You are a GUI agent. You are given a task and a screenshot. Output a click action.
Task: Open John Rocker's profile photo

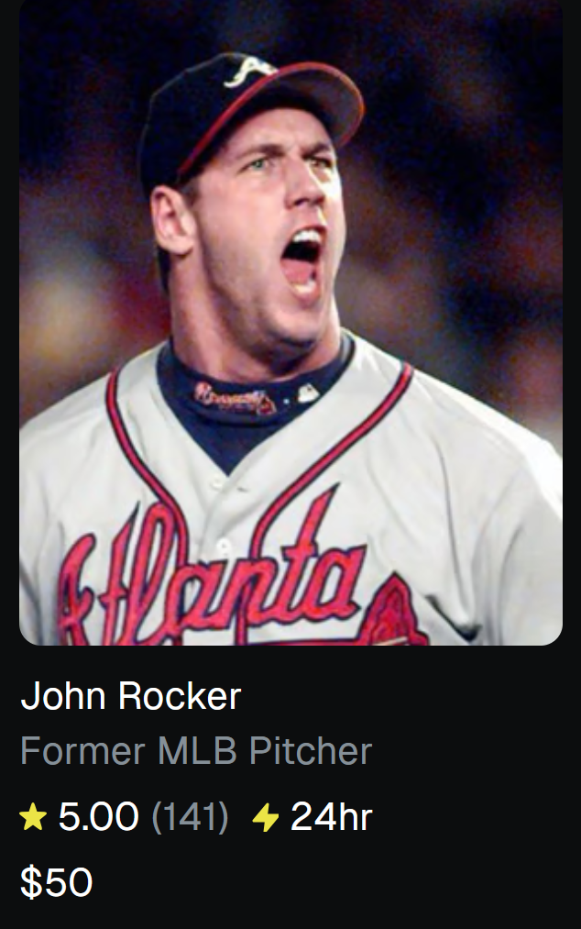[x=290, y=322]
